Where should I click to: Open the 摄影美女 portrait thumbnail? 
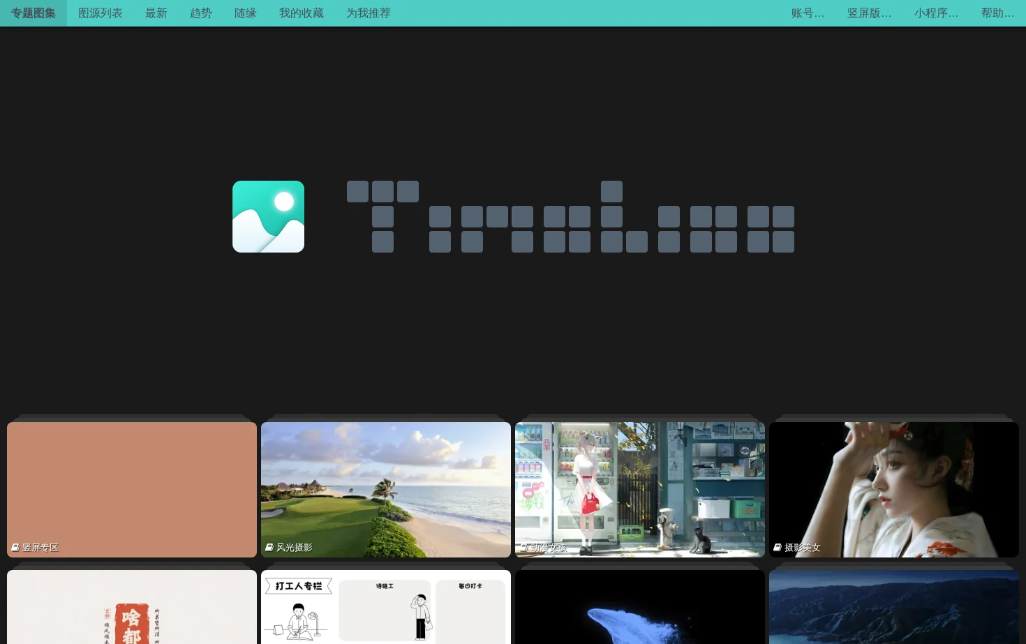click(894, 490)
